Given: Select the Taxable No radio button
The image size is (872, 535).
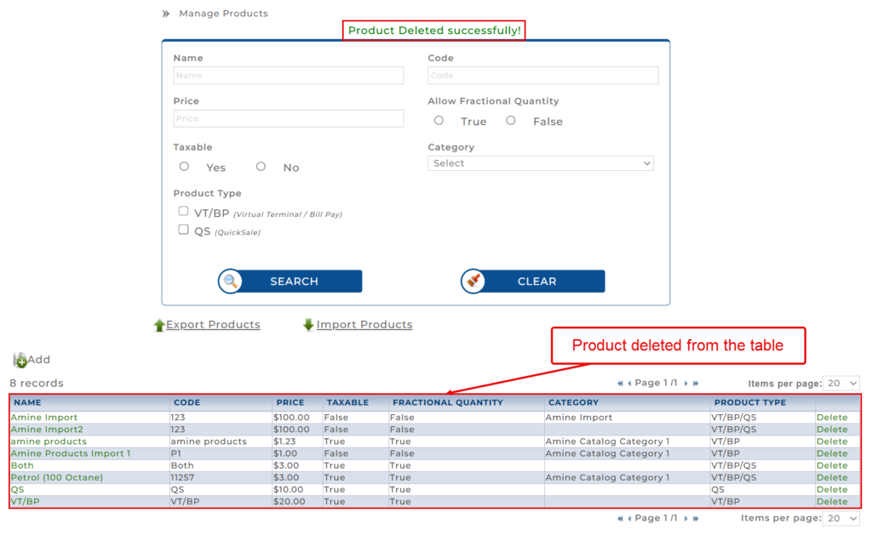Looking at the screenshot, I should pyautogui.click(x=261, y=167).
